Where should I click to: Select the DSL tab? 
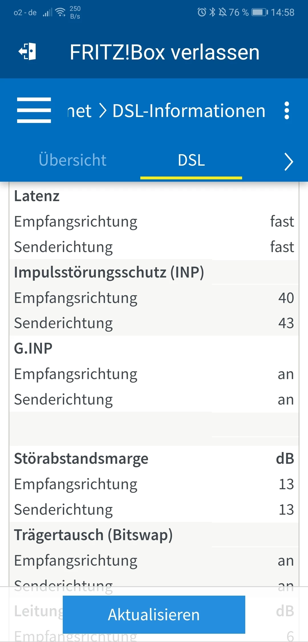191,160
